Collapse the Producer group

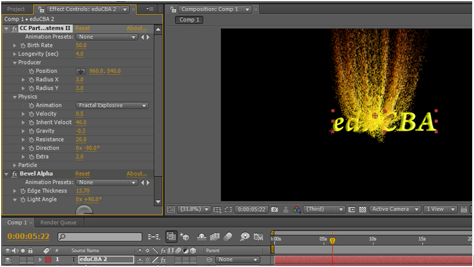(x=14, y=63)
